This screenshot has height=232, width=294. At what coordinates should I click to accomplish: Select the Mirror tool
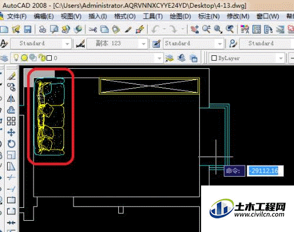point(11,98)
